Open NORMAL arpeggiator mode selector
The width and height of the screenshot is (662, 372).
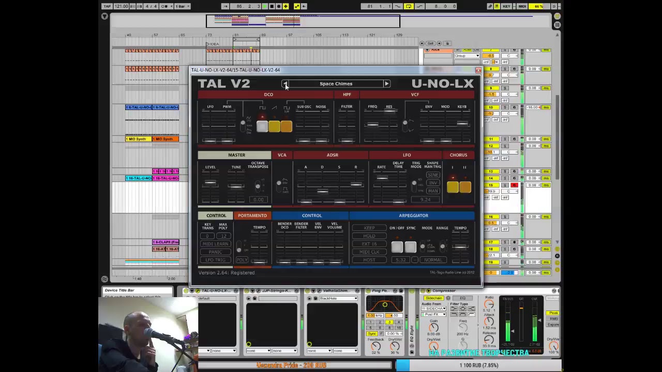click(433, 260)
